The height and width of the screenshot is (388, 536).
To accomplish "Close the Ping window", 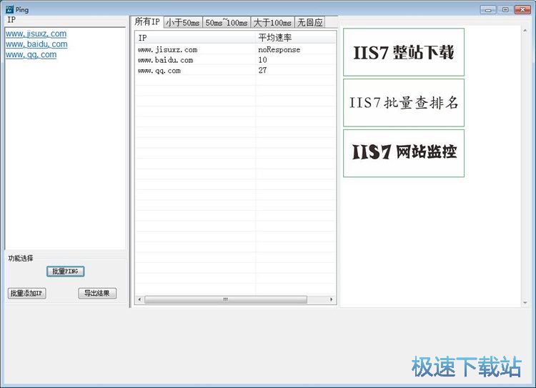I will coord(522,9).
